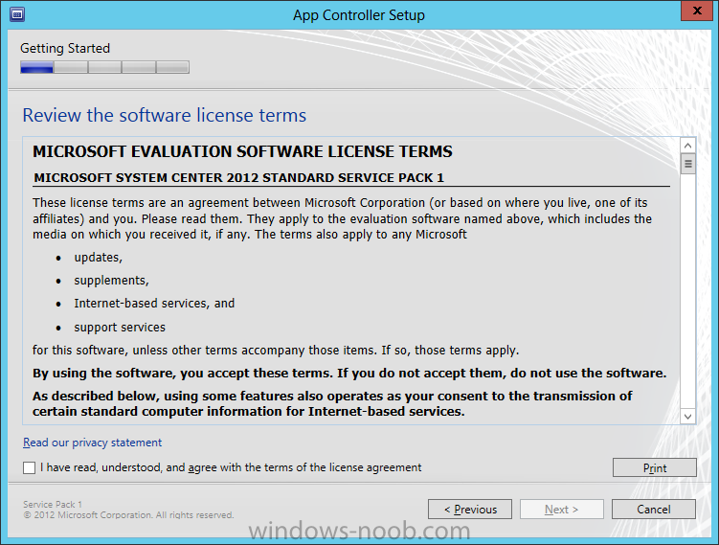The width and height of the screenshot is (719, 545).
Task: Click the license text scroll down arrow
Action: (x=687, y=417)
